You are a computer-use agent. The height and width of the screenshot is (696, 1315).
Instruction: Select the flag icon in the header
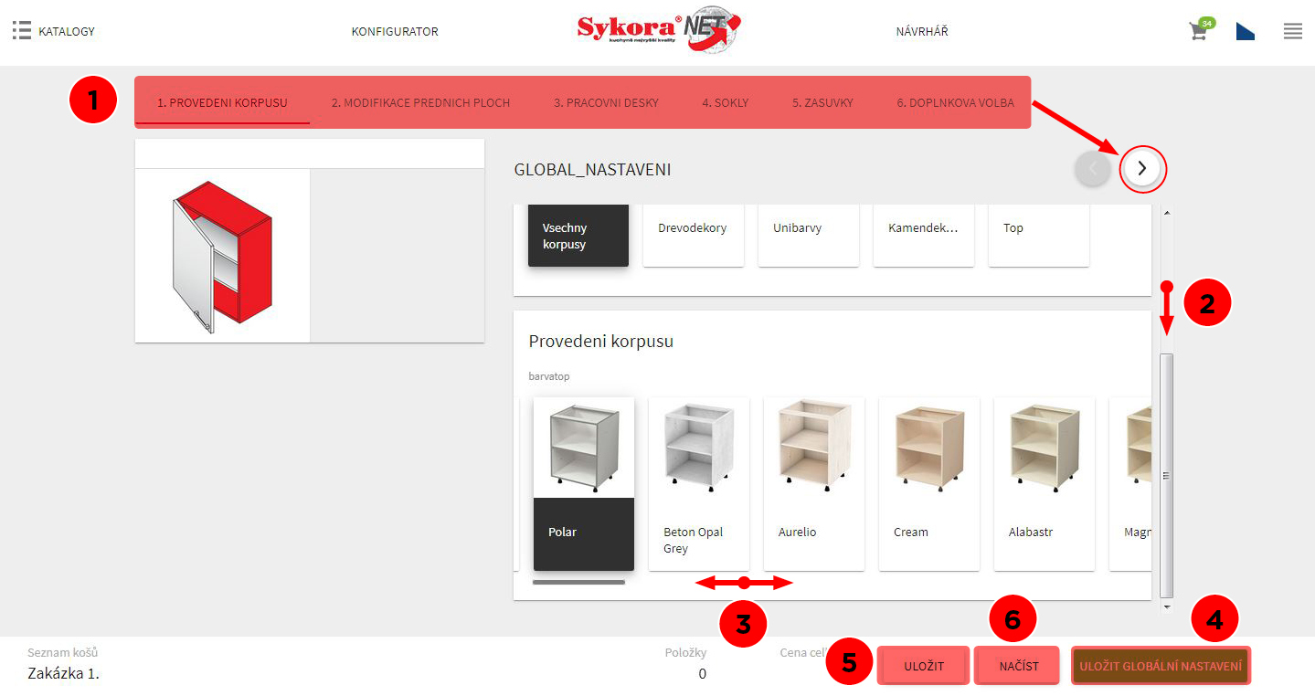click(x=1245, y=30)
